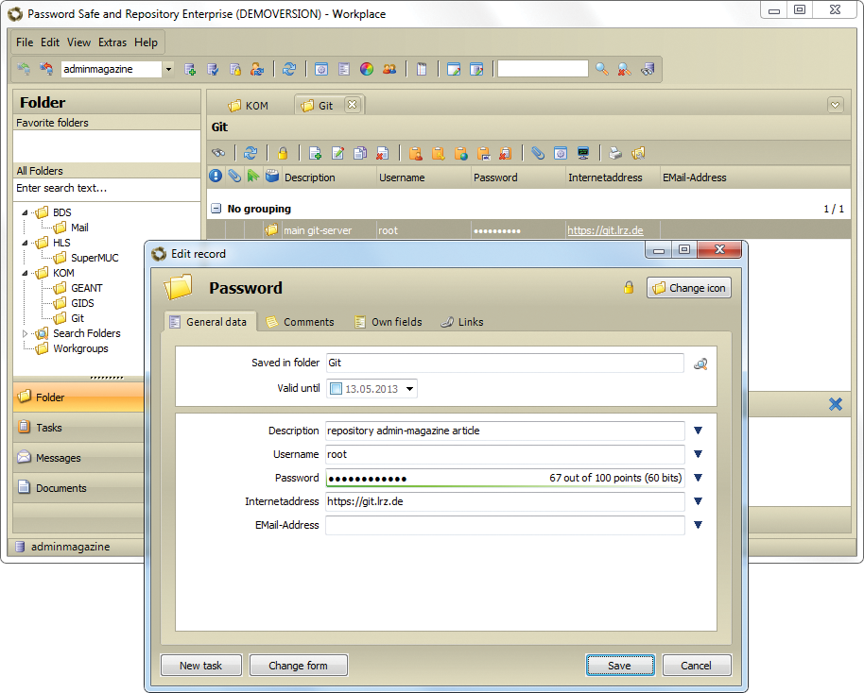Toggle the password visibility eye icon
864x693 pixels.
coord(216,152)
